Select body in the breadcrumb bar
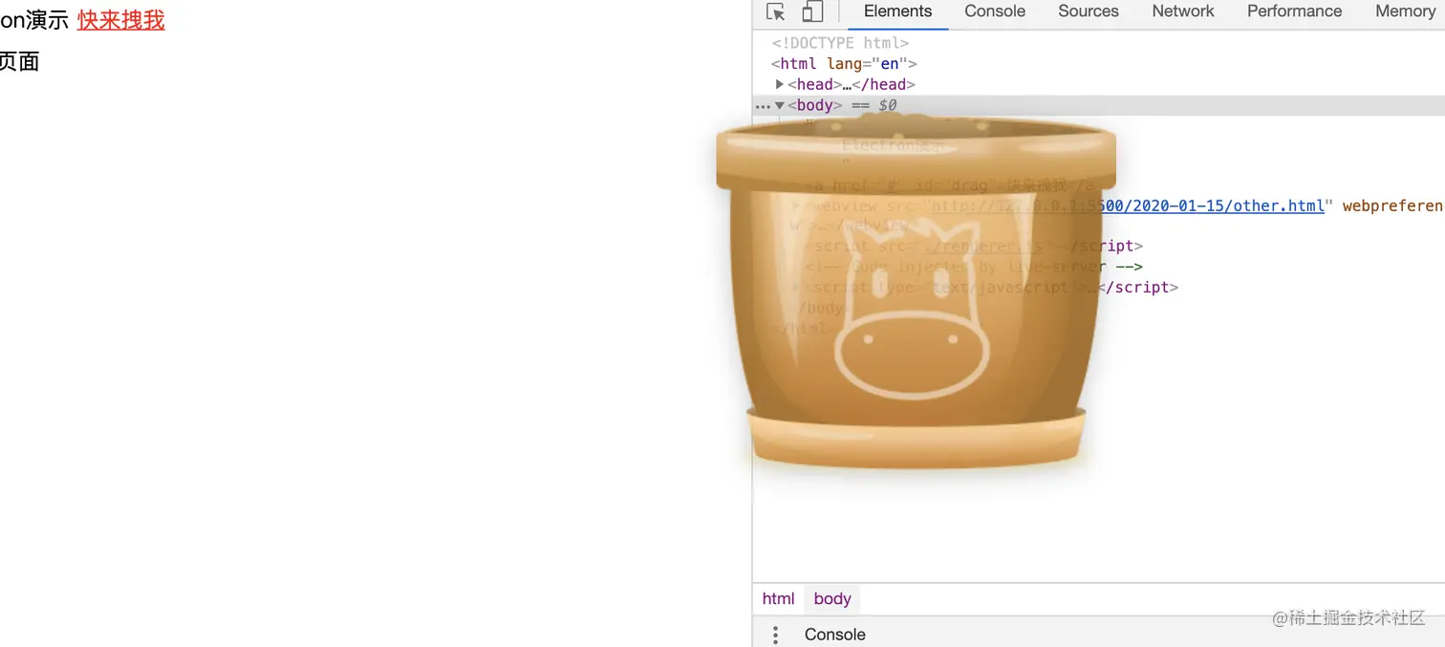This screenshot has height=647, width=1445. (x=832, y=599)
